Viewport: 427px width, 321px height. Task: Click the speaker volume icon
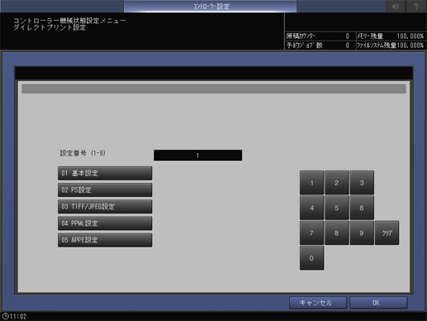[x=396, y=6]
